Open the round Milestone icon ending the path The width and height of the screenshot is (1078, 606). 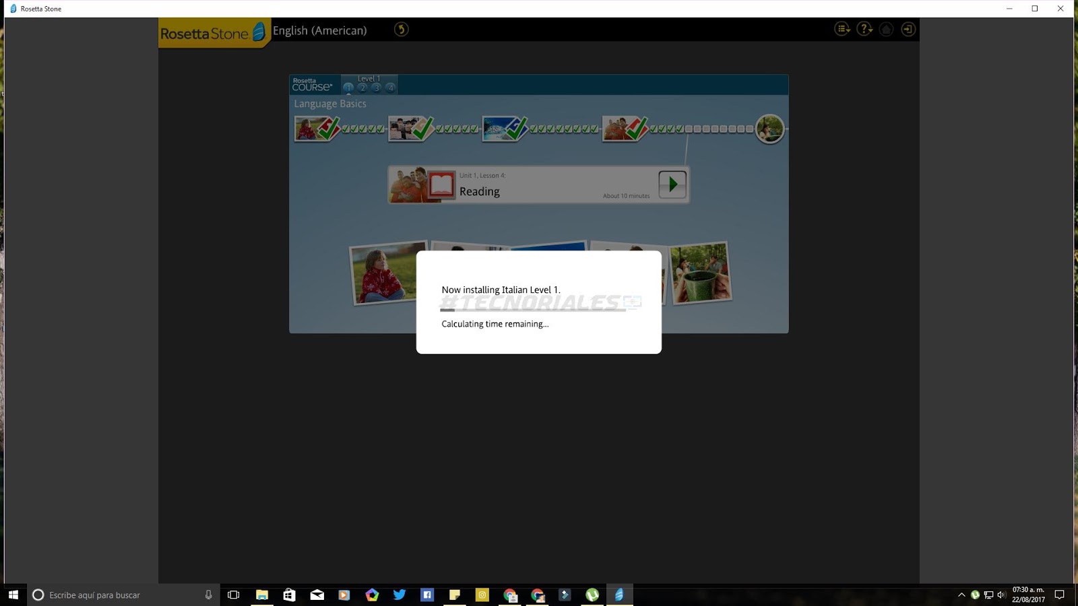point(769,129)
